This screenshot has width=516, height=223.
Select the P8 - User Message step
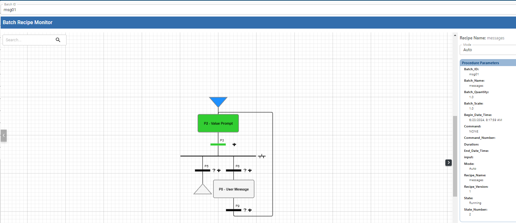coord(234,189)
